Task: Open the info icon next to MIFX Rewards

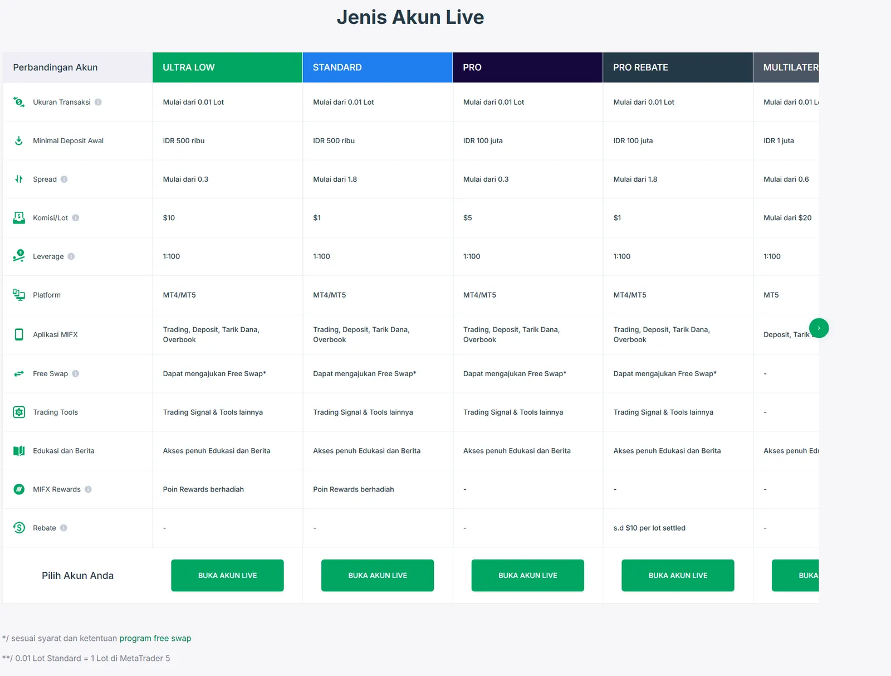Action: click(88, 489)
